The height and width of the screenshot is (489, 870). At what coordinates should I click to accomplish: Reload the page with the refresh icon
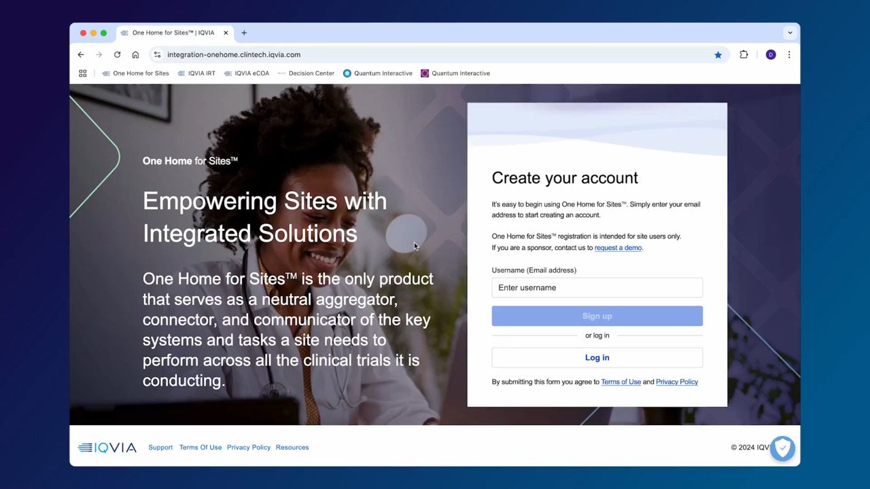pyautogui.click(x=117, y=54)
